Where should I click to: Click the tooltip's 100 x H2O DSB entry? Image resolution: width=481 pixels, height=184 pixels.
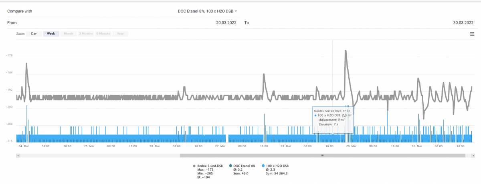(333, 115)
